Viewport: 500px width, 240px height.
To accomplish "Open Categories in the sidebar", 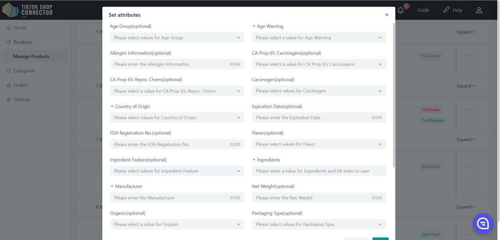I will 24,71.
